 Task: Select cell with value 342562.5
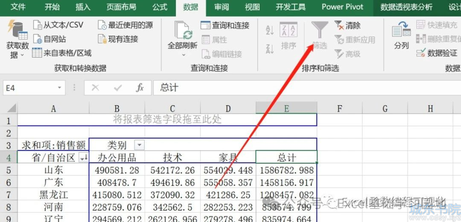[x=172, y=207]
